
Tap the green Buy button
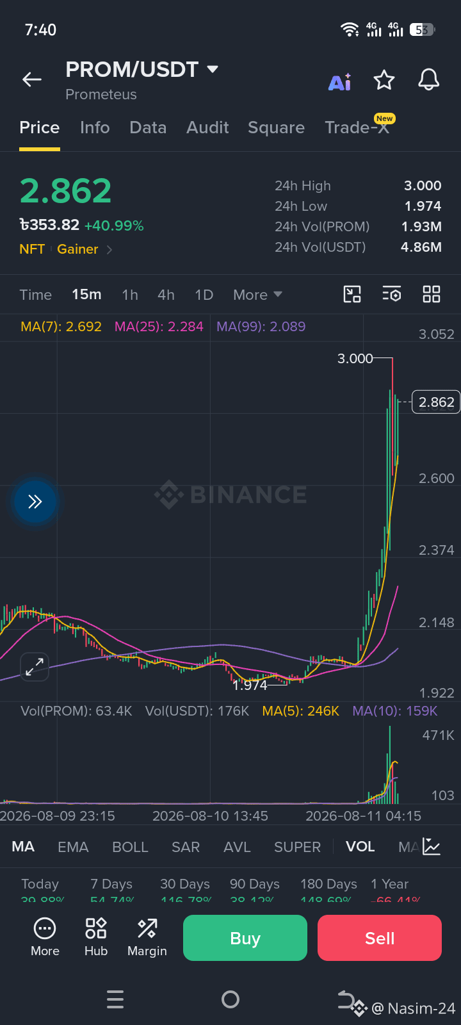(245, 938)
